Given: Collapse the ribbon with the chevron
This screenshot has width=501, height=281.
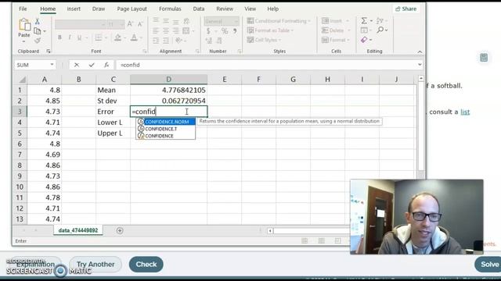Looking at the screenshot, I should pyautogui.click(x=420, y=52).
